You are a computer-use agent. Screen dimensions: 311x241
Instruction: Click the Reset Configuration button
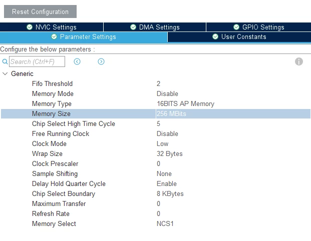[40, 11]
